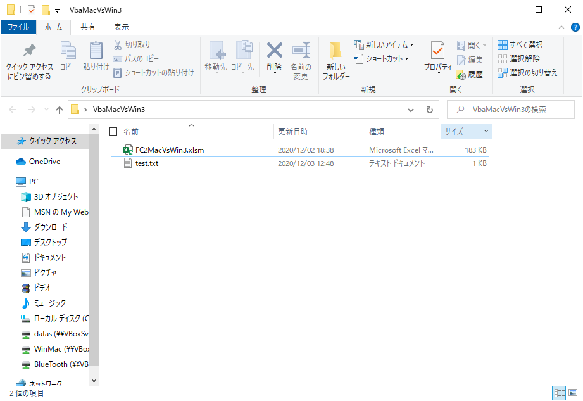Switch to the details view in the status bar
Screen dimensions: 583x401
pyautogui.click(x=559, y=393)
